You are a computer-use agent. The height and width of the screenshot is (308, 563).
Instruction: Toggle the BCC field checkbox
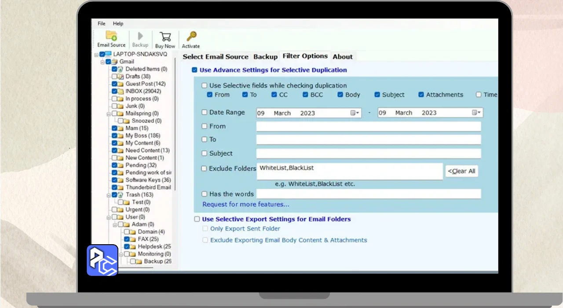pyautogui.click(x=305, y=95)
